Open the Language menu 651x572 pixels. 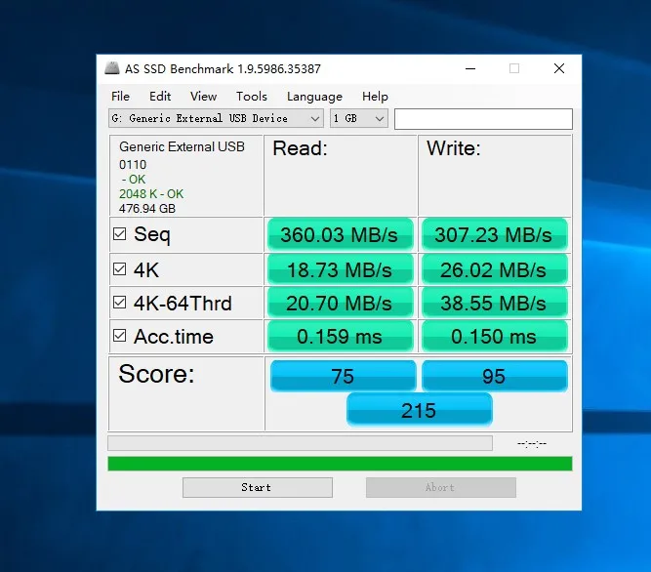coord(314,97)
